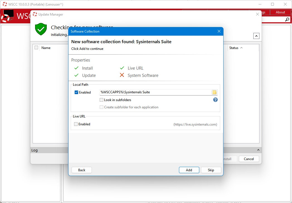292x203 pixels.
Task: Close the Update Manager window
Action: pos(257,14)
